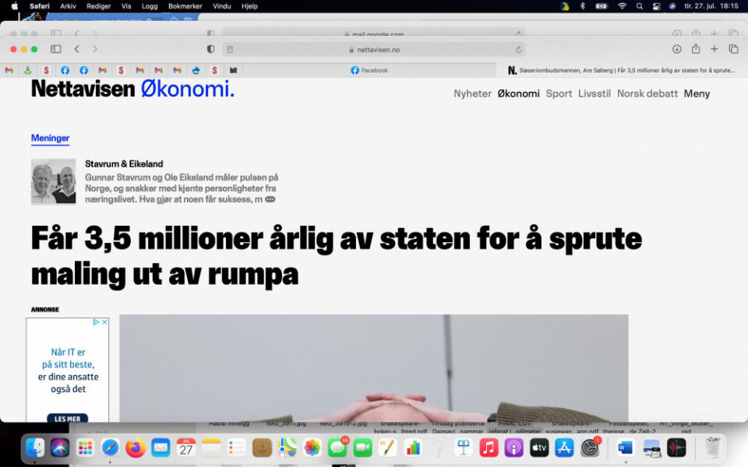
Task: Go back to the previous page
Action: coord(76,49)
